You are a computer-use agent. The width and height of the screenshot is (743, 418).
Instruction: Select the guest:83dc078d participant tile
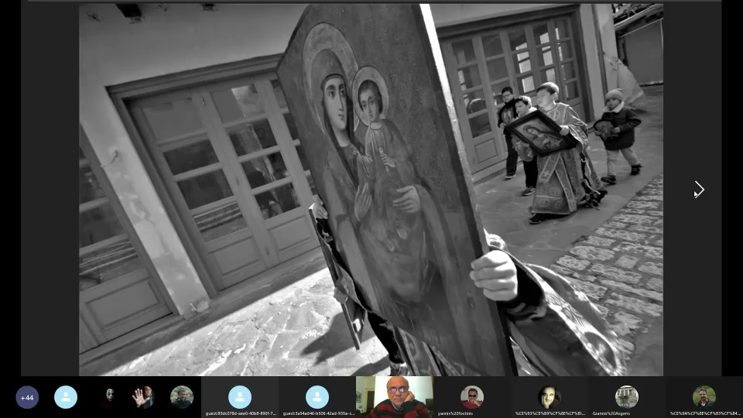point(240,397)
